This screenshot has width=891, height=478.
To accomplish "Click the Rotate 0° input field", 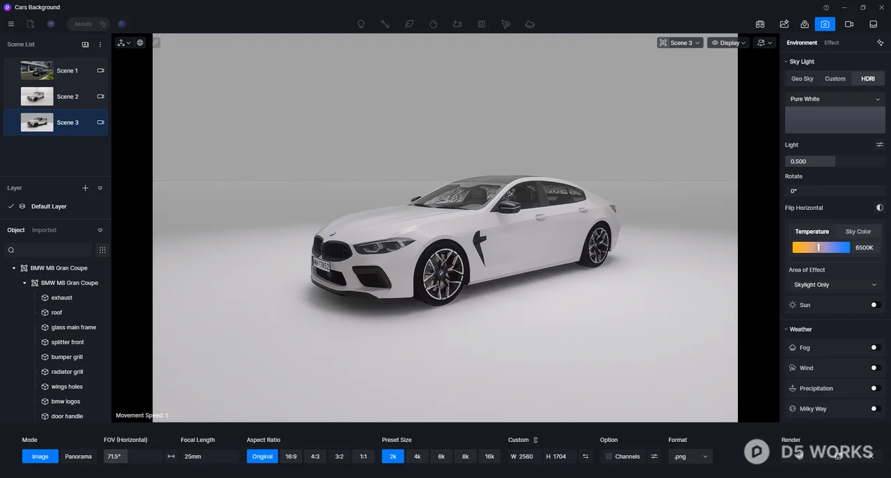I will tap(835, 191).
